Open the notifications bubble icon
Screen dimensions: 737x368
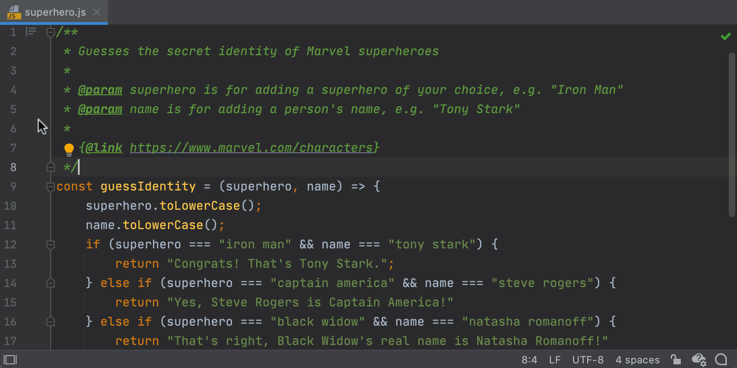pos(721,359)
